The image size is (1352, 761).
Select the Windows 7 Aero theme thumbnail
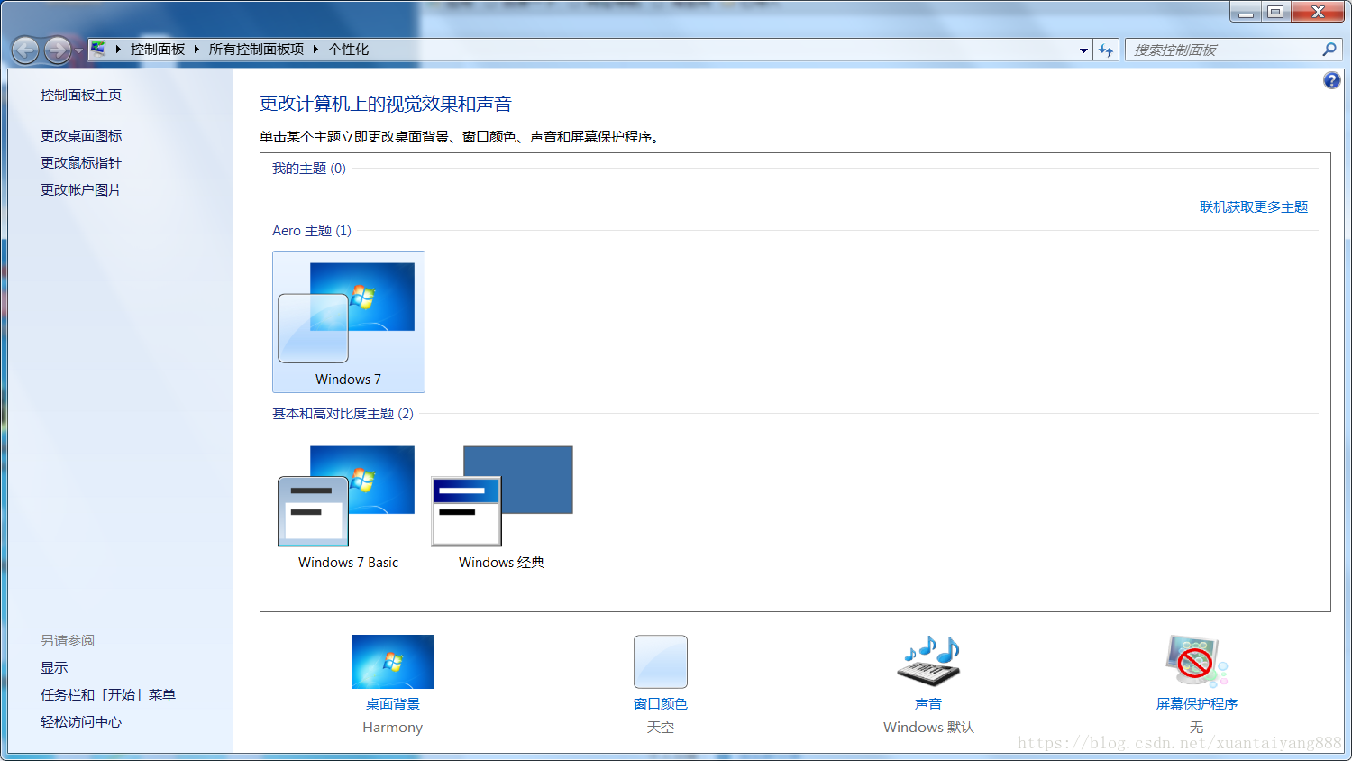coord(349,322)
